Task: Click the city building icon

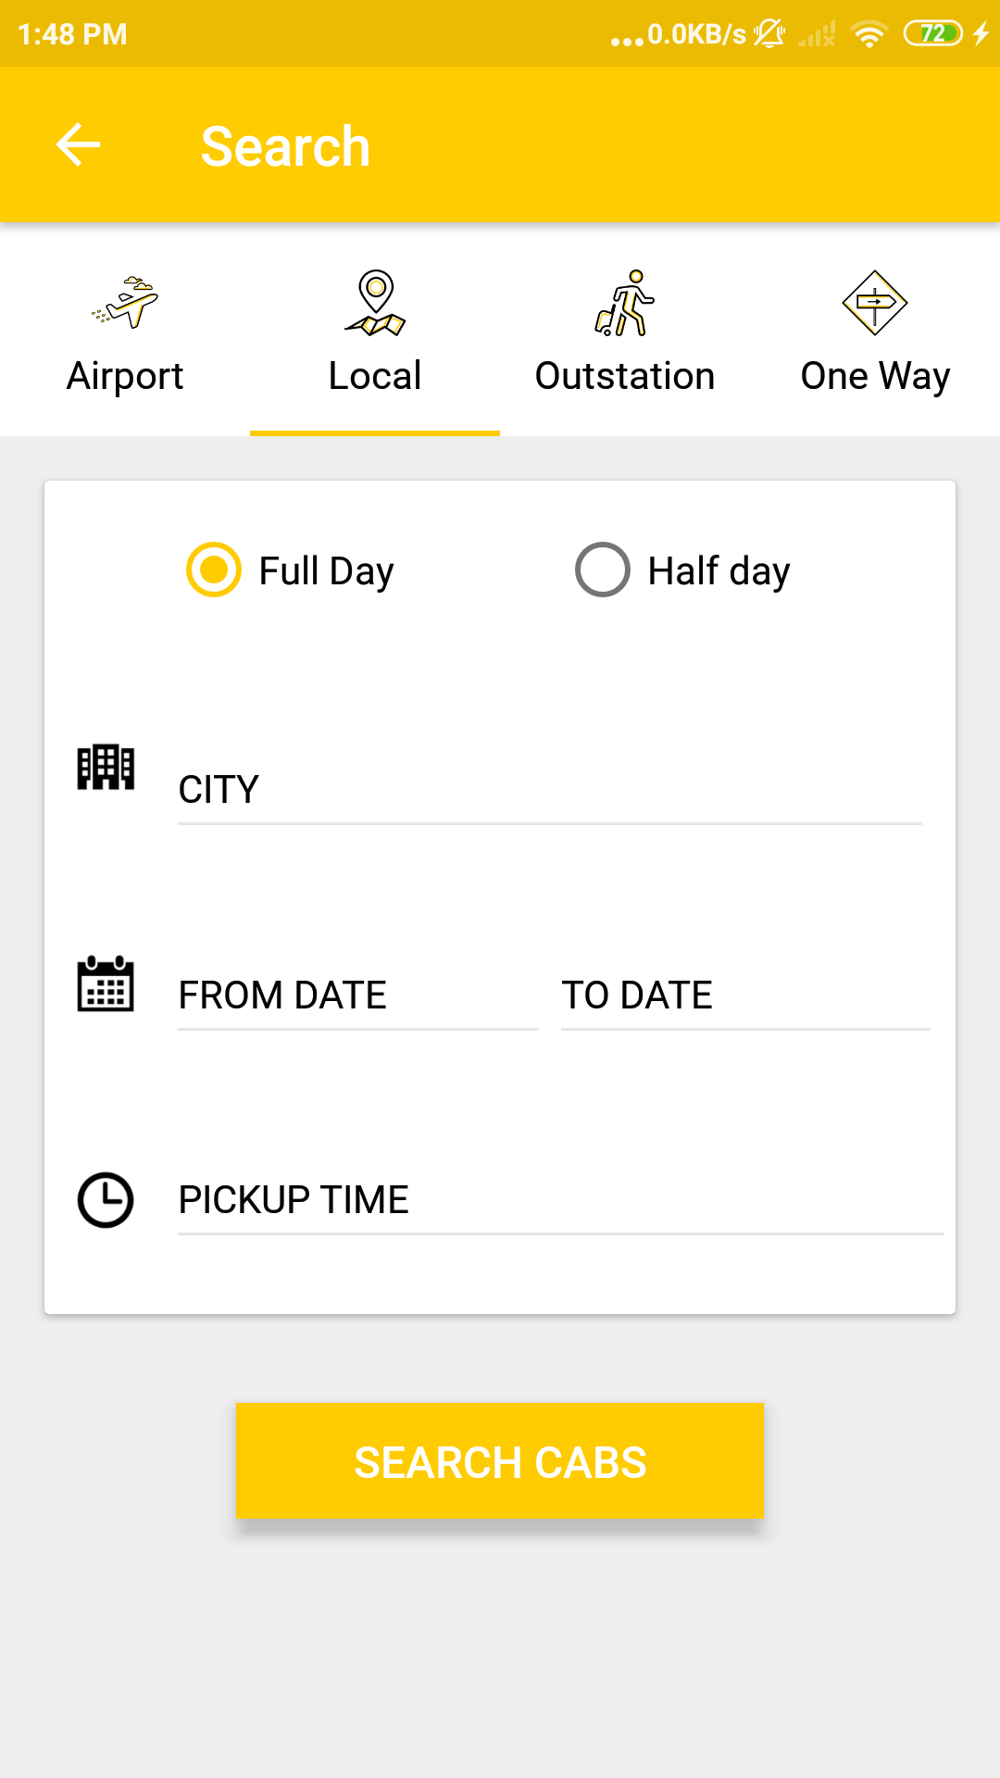Action: click(106, 768)
